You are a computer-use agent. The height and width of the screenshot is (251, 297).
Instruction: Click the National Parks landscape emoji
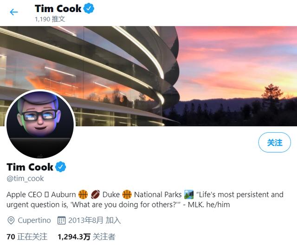(188, 194)
